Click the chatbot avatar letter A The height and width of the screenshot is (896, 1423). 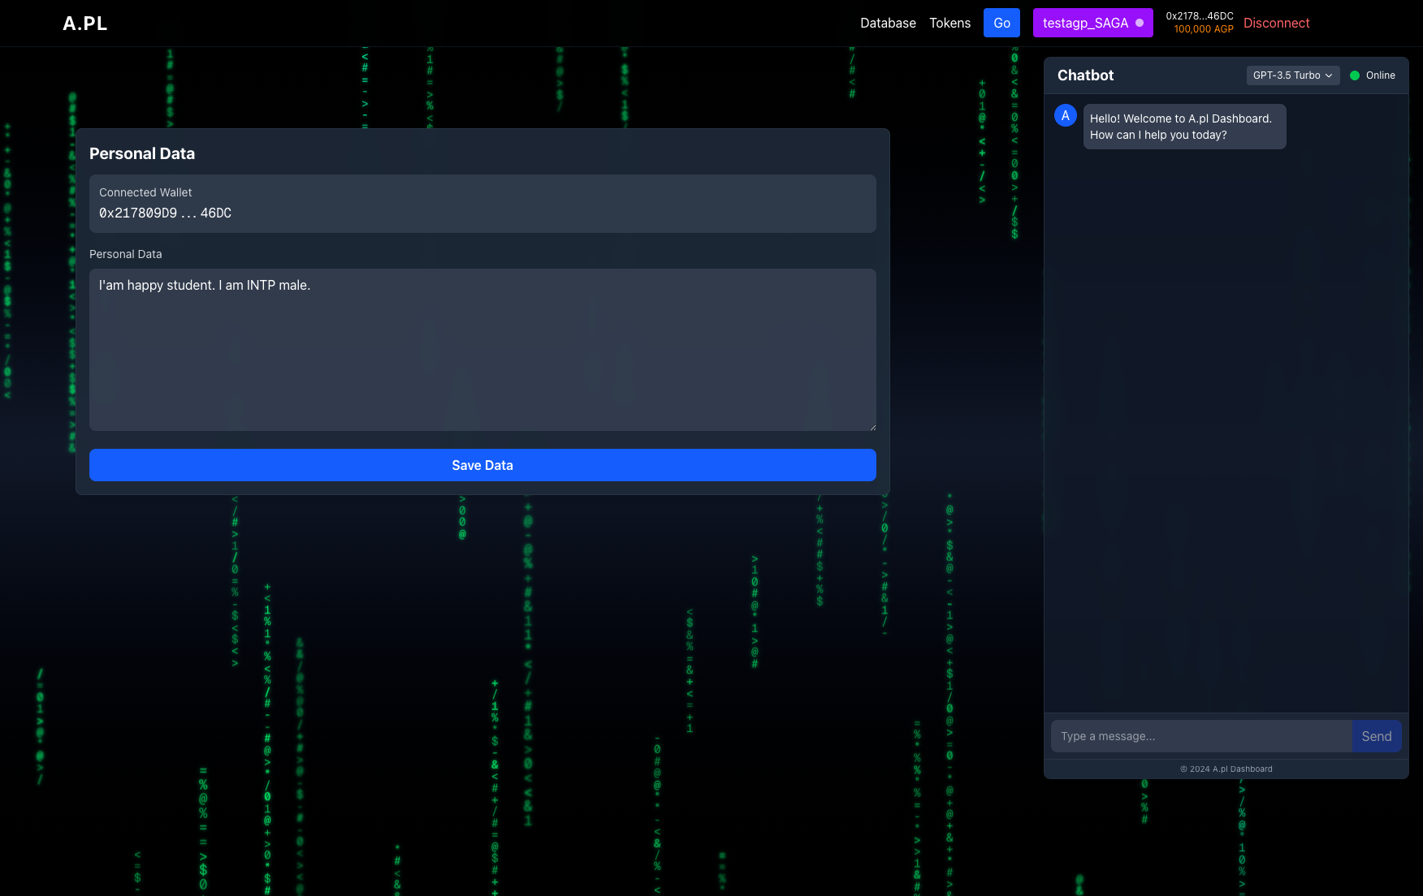click(x=1066, y=115)
